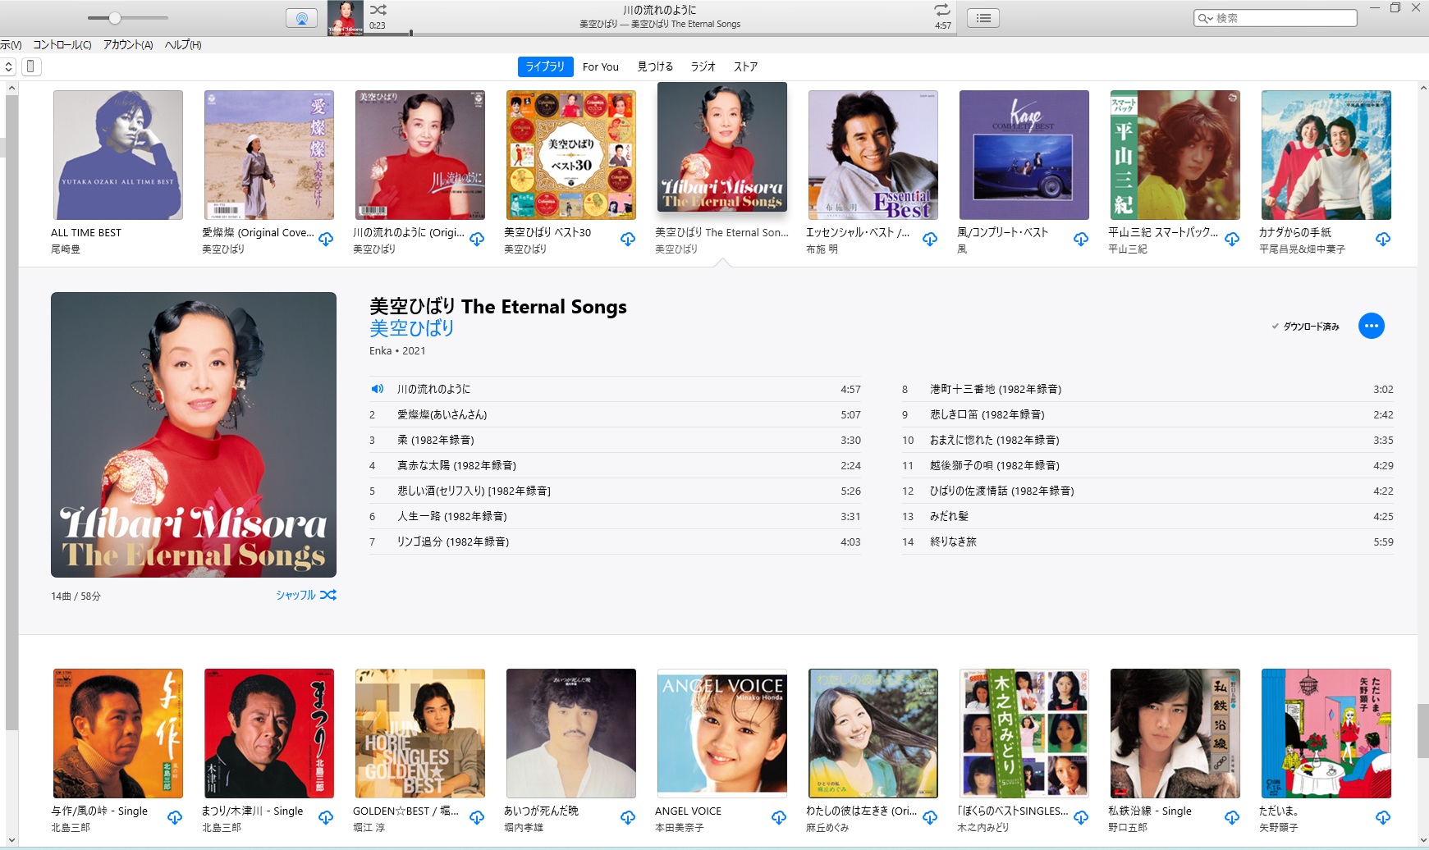Download ANGEL VOICE from cloud

(779, 818)
